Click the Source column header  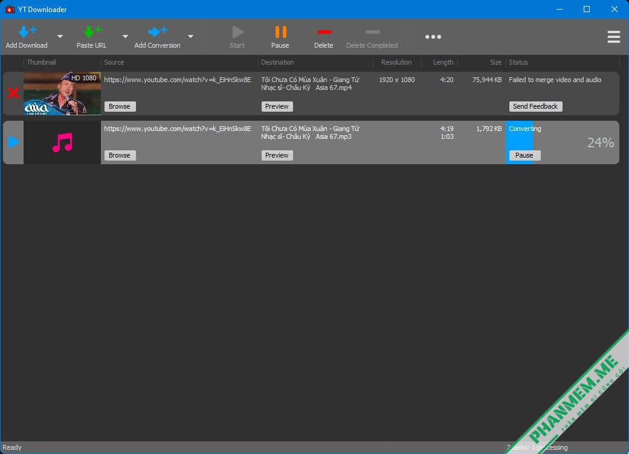tap(114, 62)
